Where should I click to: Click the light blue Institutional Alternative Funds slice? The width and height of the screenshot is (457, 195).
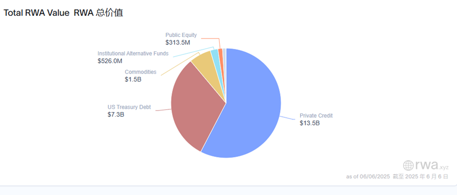215,56
